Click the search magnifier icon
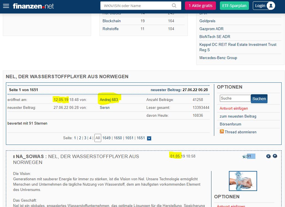285x207 pixels. [174, 6]
